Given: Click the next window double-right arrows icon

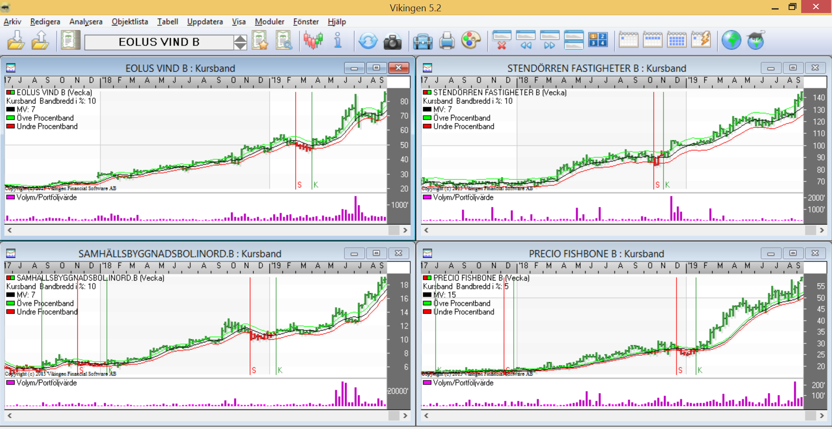Looking at the screenshot, I should point(549,40).
